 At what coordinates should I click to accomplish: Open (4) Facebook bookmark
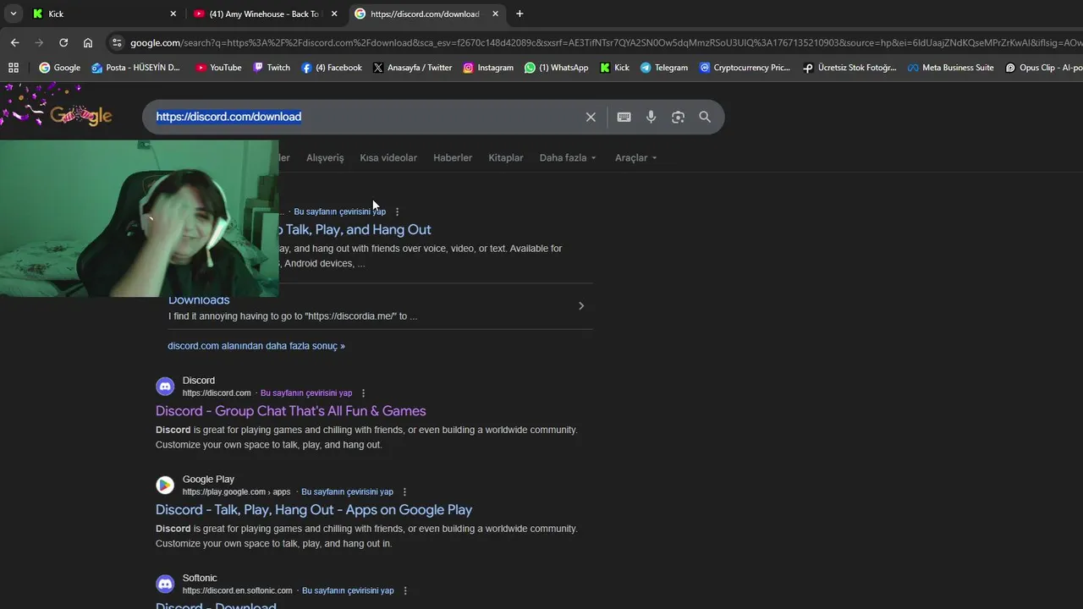pos(332,68)
